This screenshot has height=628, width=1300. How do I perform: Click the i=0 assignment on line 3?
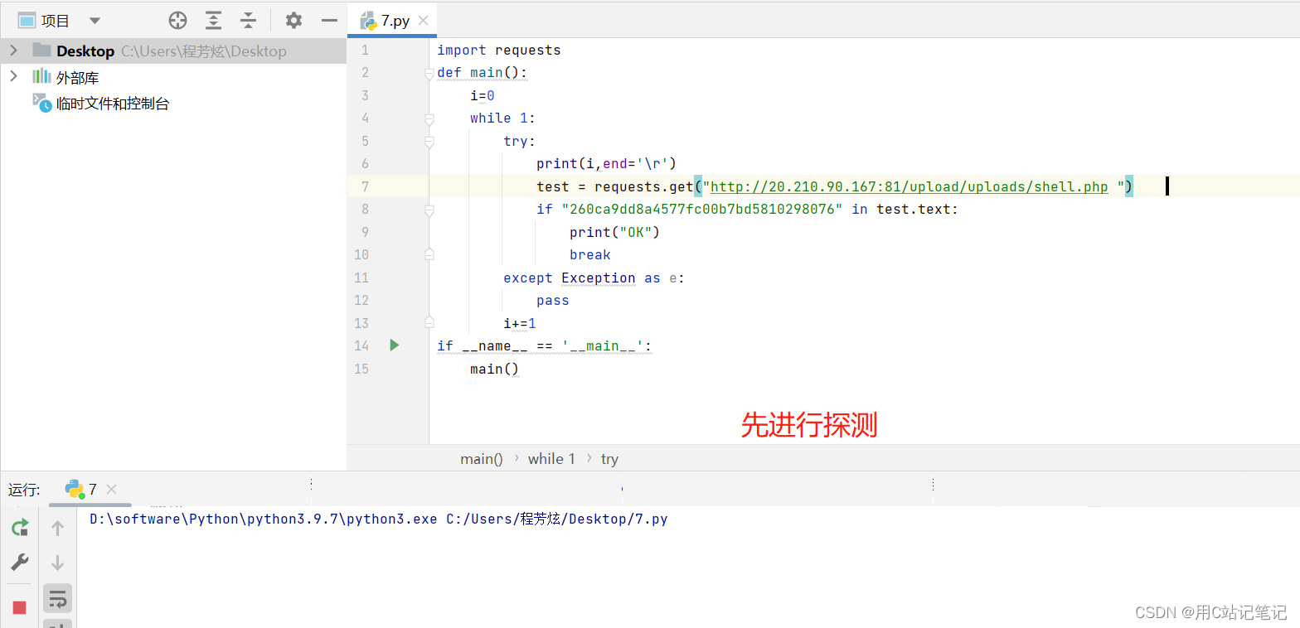(x=483, y=96)
